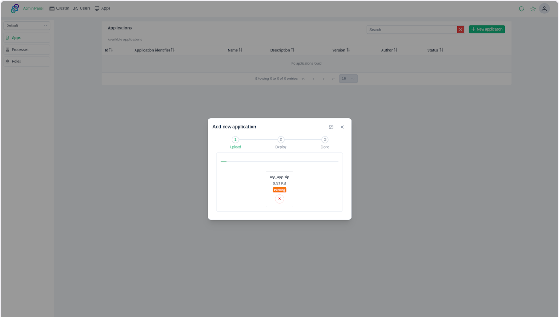Open Roles in the sidebar
The height and width of the screenshot is (317, 559).
tap(27, 61)
